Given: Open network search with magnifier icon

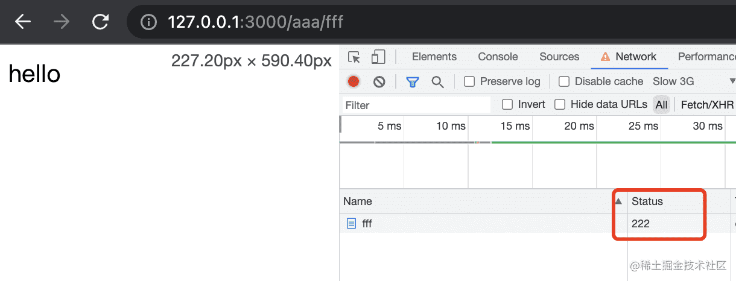Looking at the screenshot, I should point(438,81).
